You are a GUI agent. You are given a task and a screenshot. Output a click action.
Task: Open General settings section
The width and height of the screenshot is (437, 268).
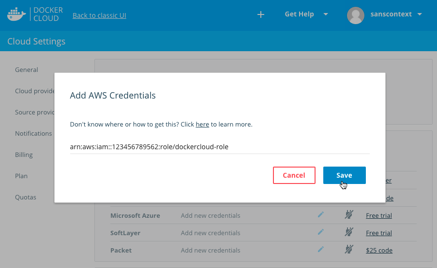pos(27,70)
